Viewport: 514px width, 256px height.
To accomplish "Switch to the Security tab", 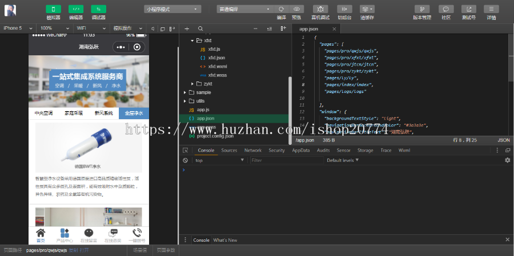I will [x=276, y=151].
